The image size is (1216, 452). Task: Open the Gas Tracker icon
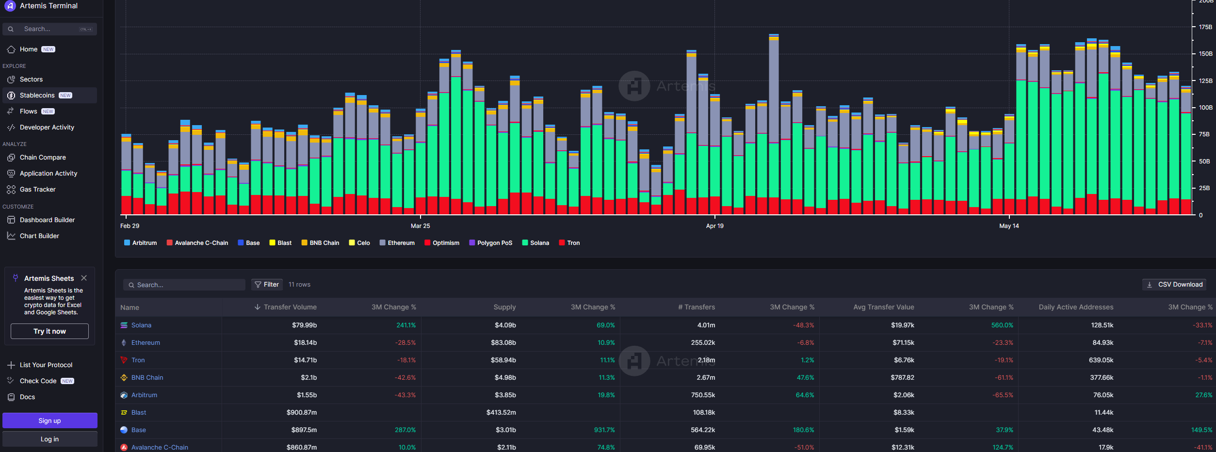coord(11,190)
